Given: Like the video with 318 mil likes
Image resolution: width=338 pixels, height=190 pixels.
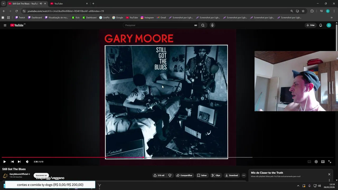Looking at the screenshot, I should [159, 175].
